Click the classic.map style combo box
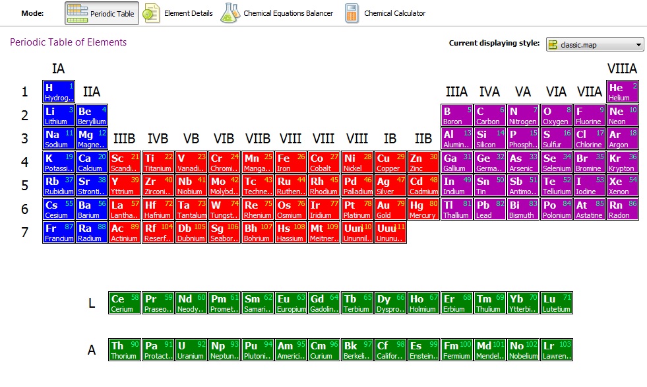This screenshot has height=387, width=647. (x=594, y=45)
